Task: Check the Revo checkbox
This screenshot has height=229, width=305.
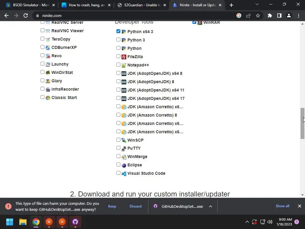Action: [x=42, y=55]
